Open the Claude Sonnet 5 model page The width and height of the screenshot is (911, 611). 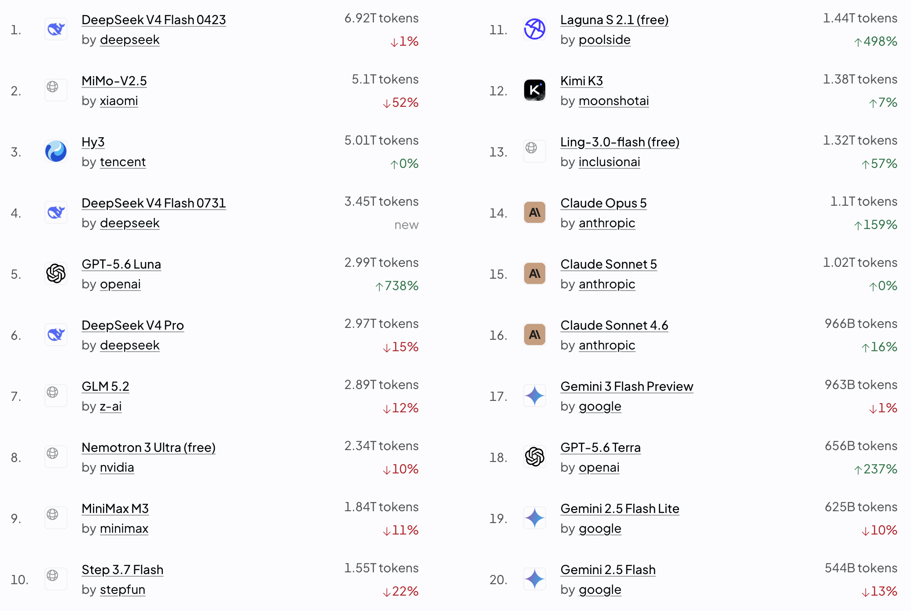(608, 264)
